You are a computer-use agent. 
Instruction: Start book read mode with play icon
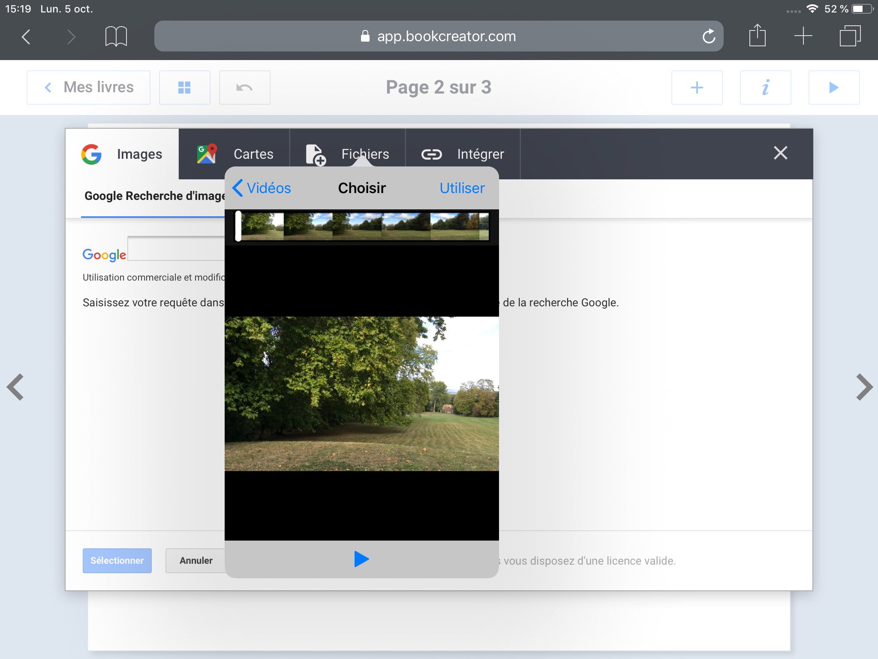pyautogui.click(x=833, y=88)
